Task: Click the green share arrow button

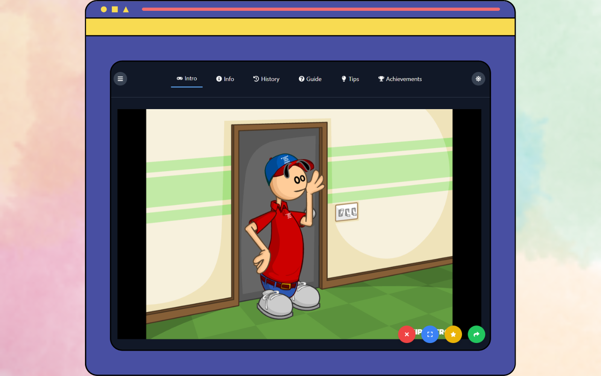Action: 476,334
